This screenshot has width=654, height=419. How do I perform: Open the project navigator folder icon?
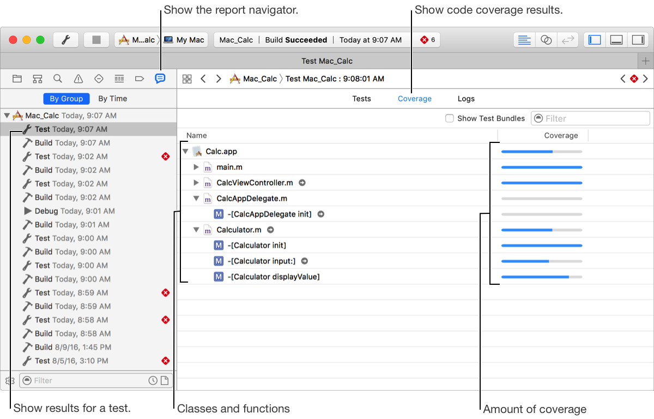tap(17, 79)
